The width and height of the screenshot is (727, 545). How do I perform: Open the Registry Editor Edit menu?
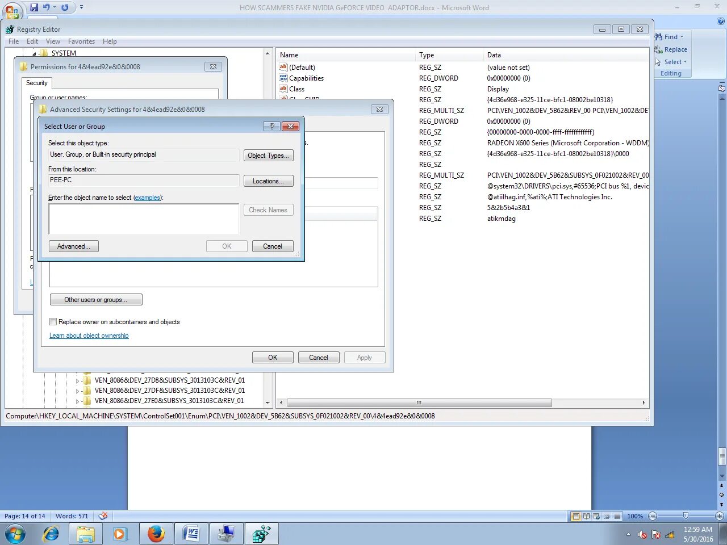pos(32,41)
